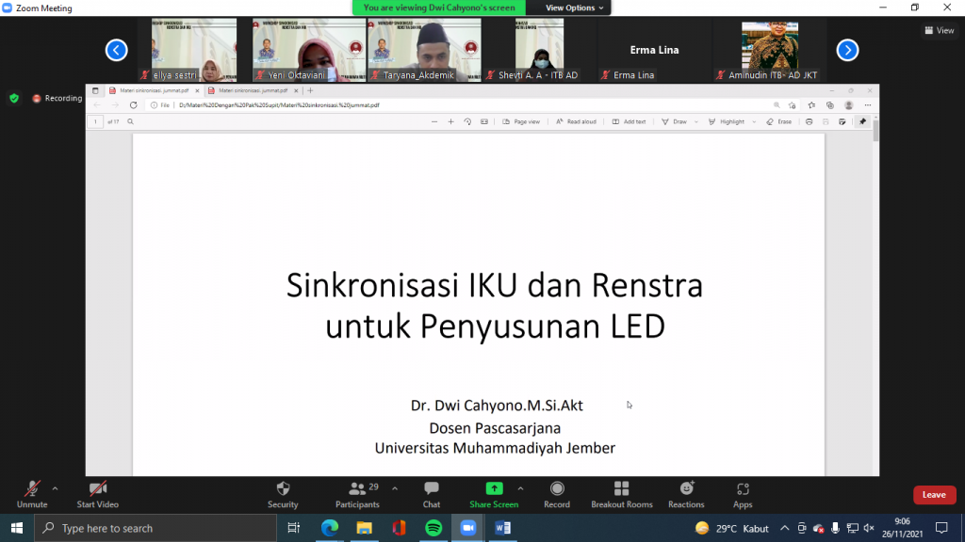Screen dimensions: 965x542
Task: Click the Recording indicator
Action: (x=57, y=98)
